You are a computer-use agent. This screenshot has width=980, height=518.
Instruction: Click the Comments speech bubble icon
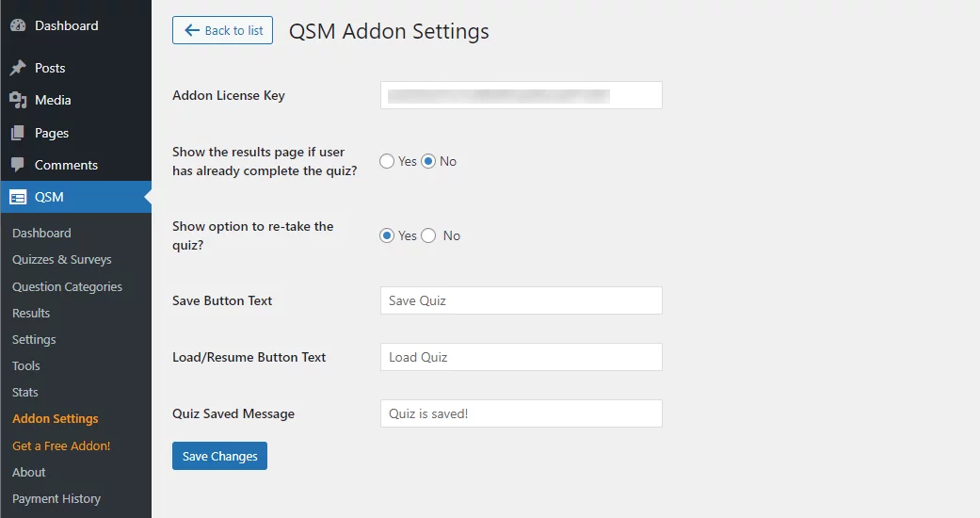[x=18, y=165]
